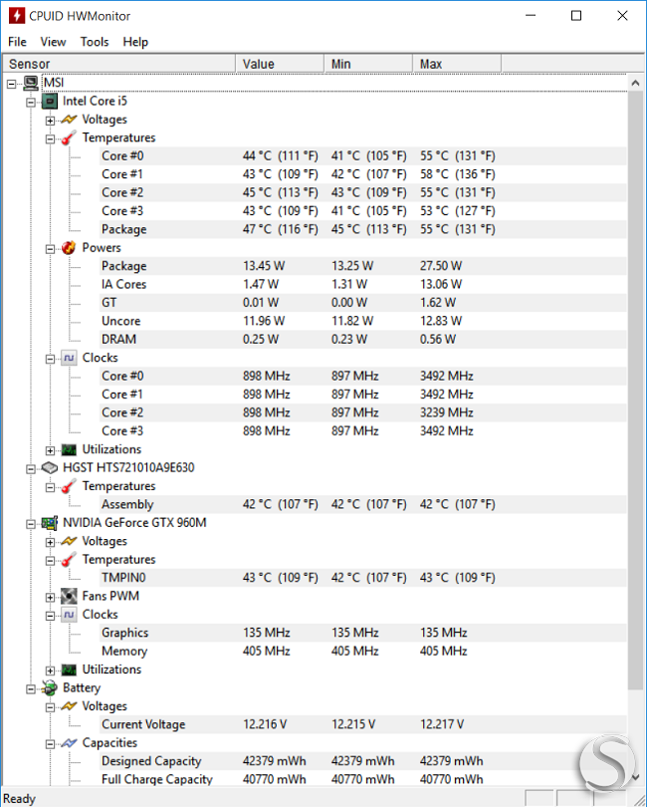This screenshot has width=647, height=807.
Task: Open the View menu
Action: tap(53, 42)
